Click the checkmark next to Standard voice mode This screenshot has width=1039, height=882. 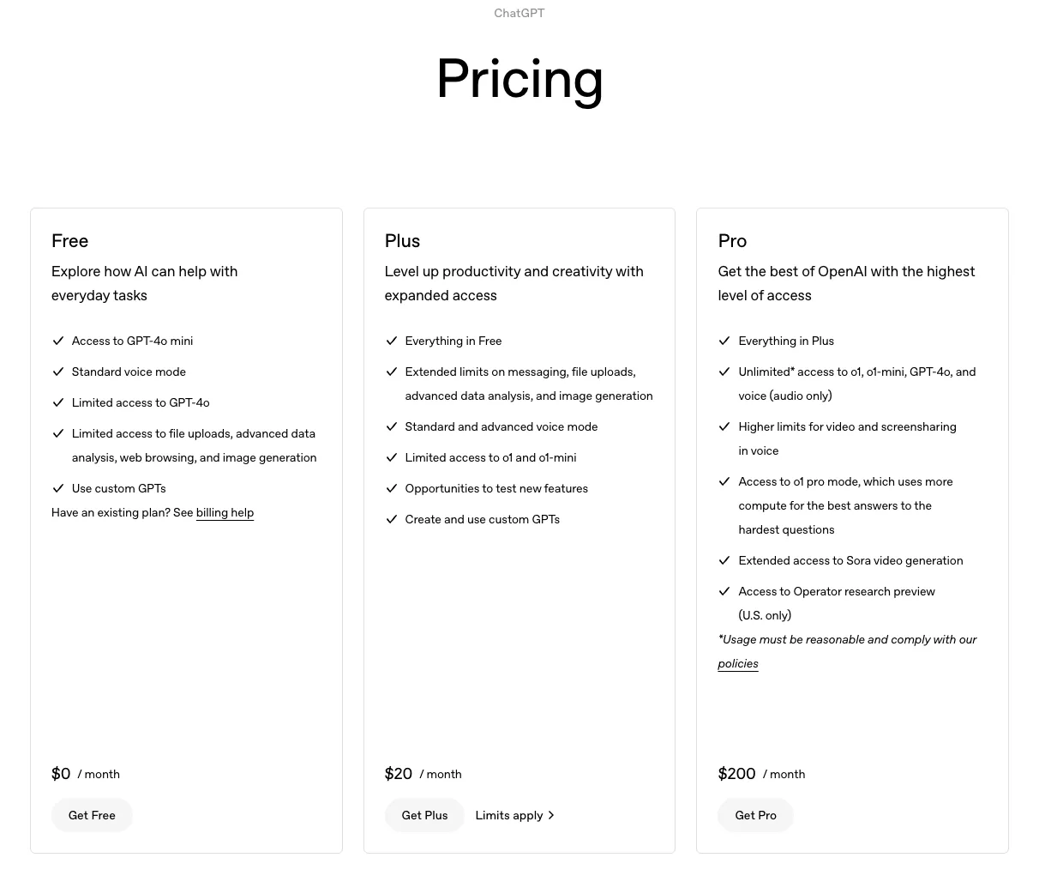point(58,372)
